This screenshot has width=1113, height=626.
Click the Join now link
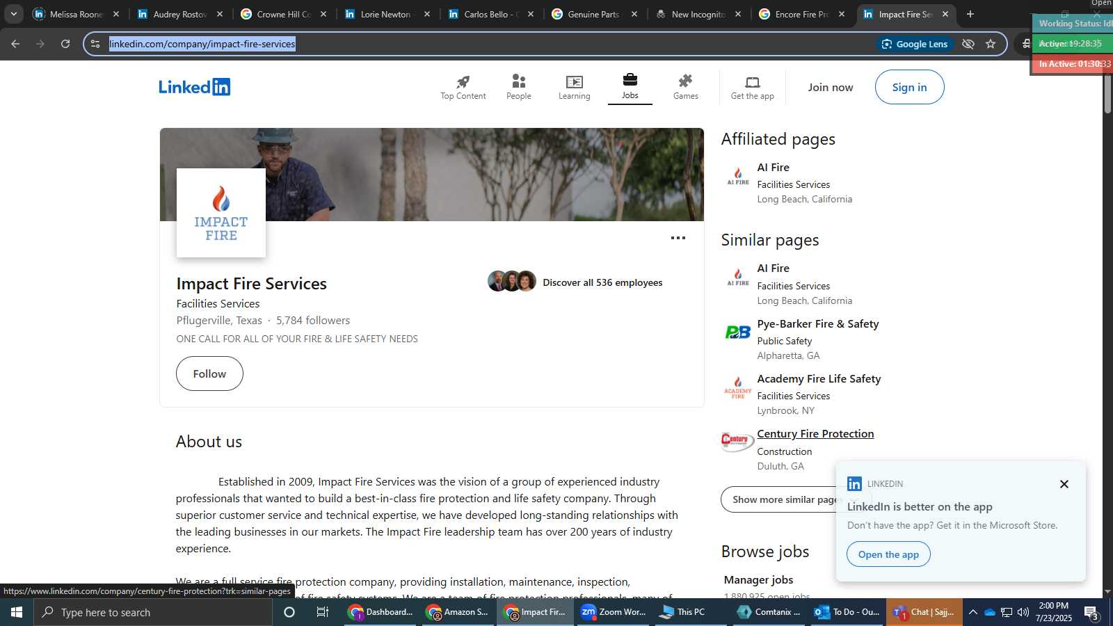coord(831,87)
